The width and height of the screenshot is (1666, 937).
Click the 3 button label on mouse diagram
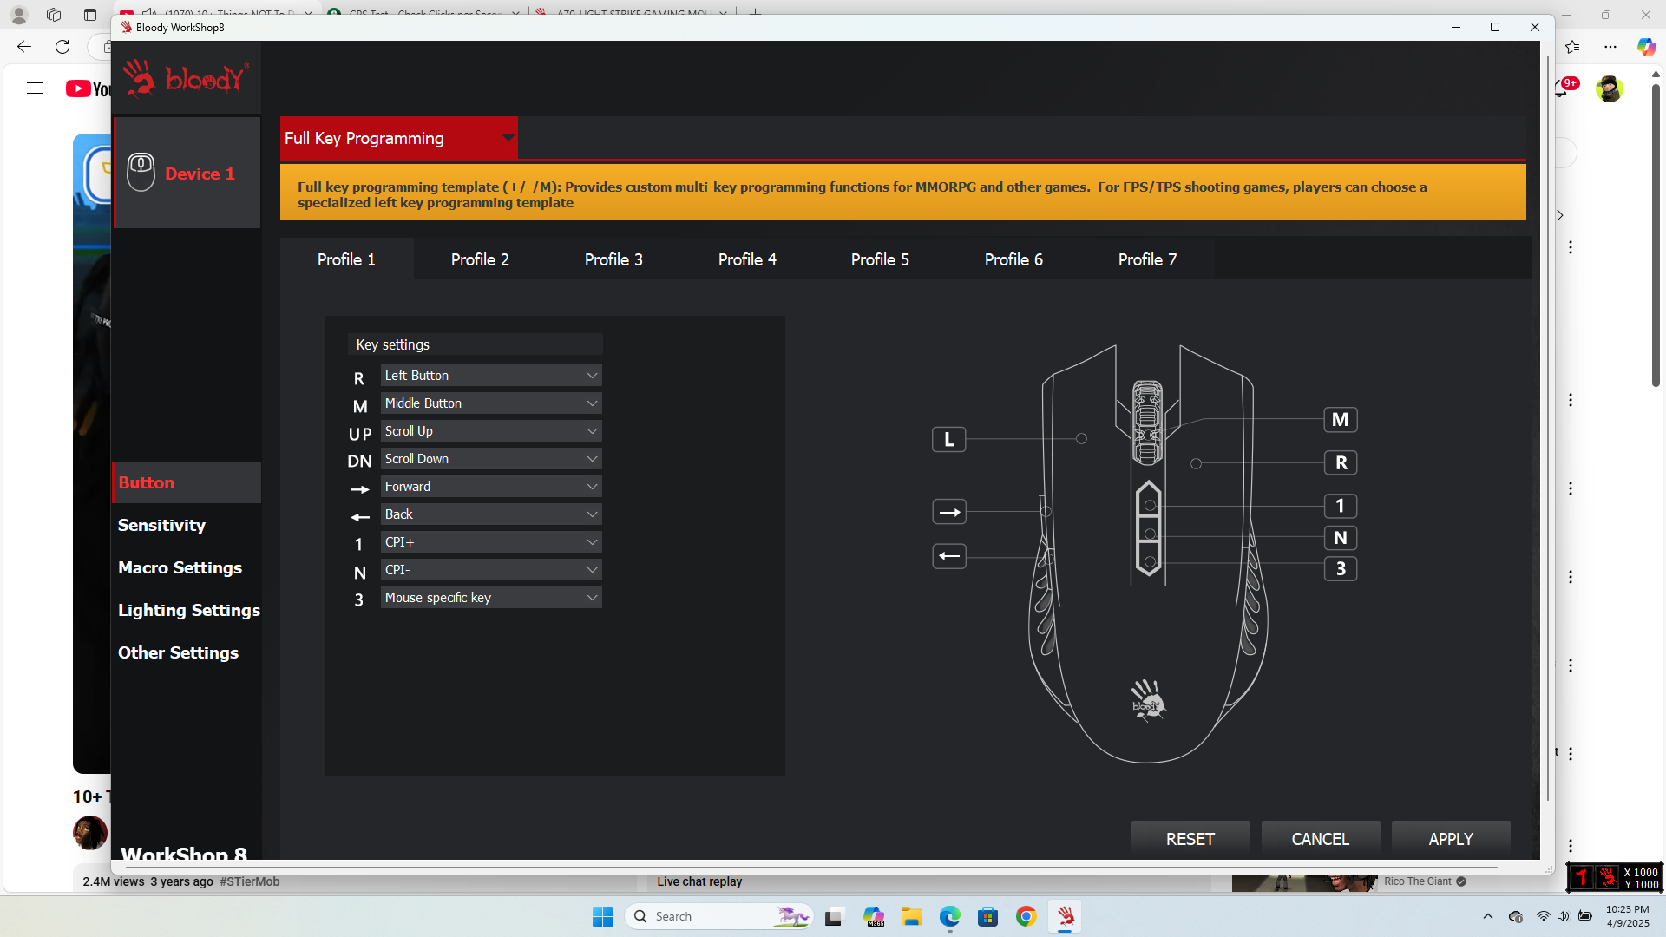tap(1341, 569)
